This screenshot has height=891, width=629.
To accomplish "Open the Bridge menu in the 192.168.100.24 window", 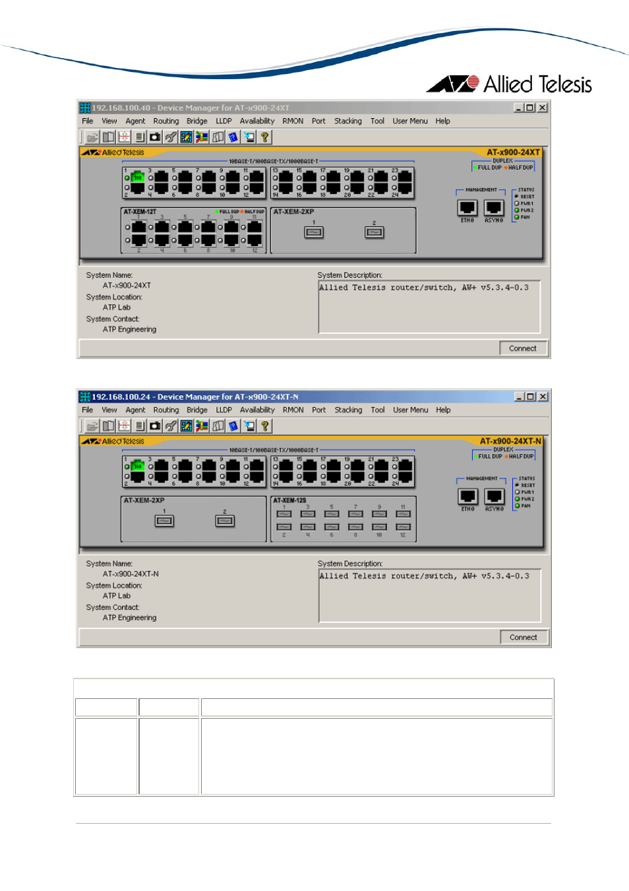I will coord(197,411).
